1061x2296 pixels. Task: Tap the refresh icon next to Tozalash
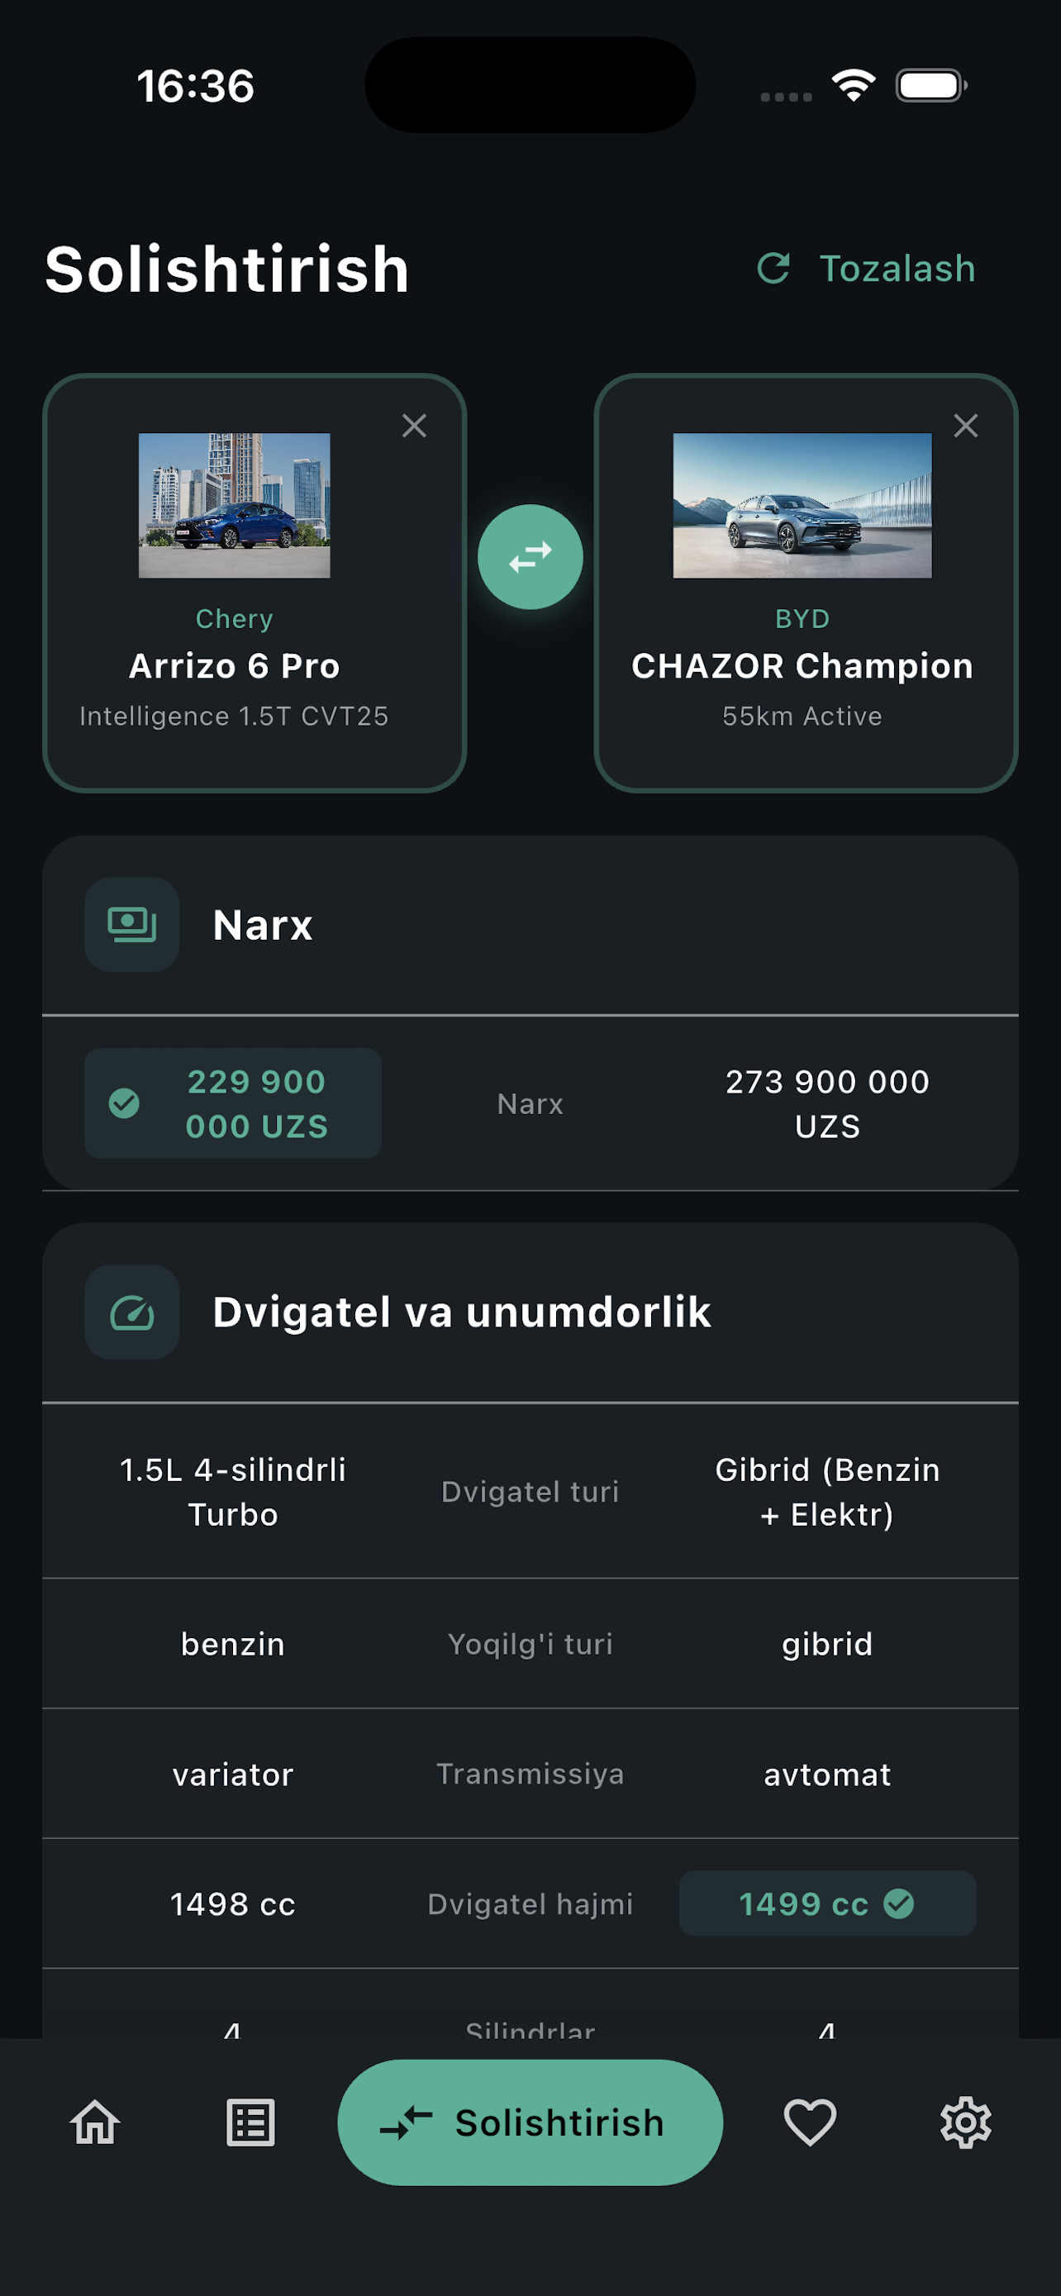(x=773, y=269)
